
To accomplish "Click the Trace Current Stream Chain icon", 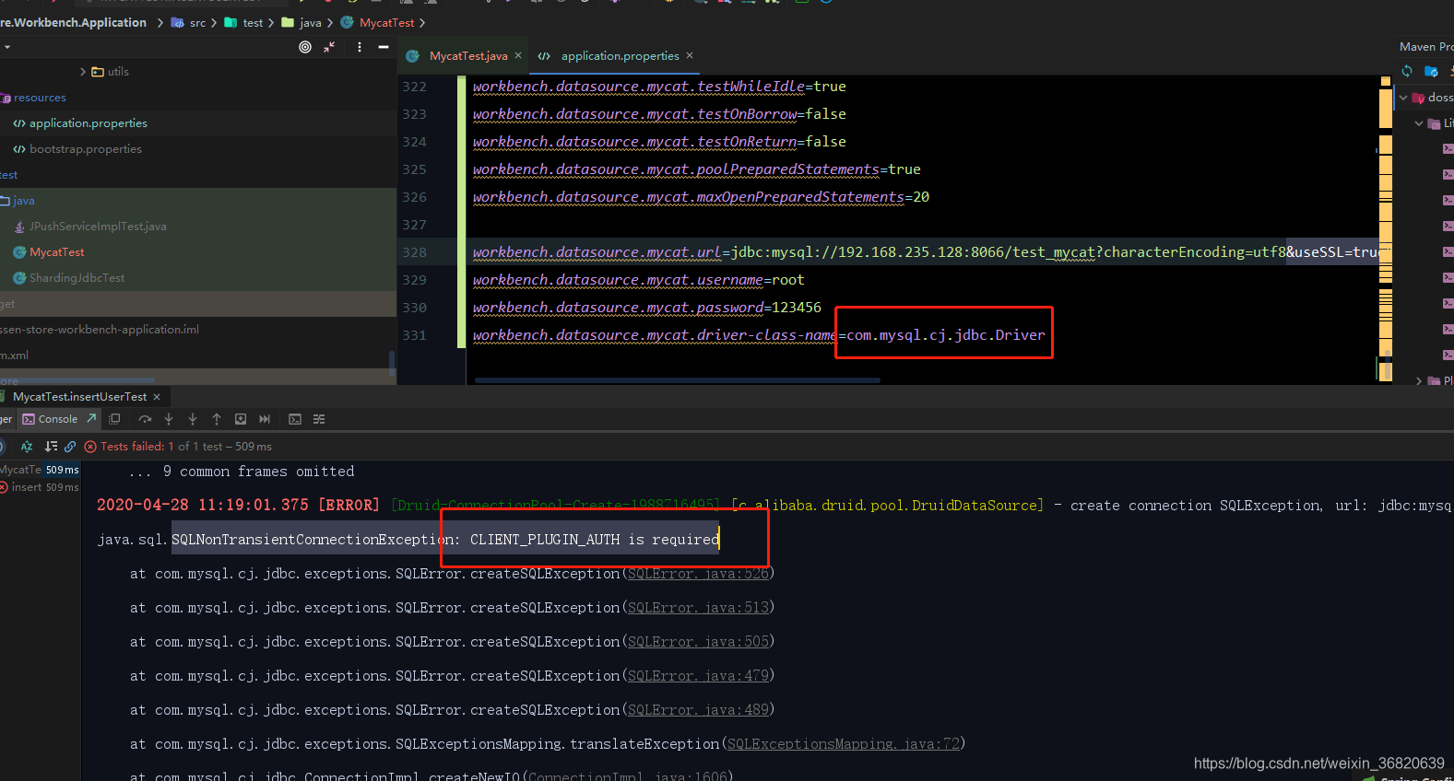I will tap(319, 419).
